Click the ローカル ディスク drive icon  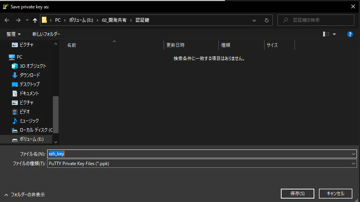(15, 130)
